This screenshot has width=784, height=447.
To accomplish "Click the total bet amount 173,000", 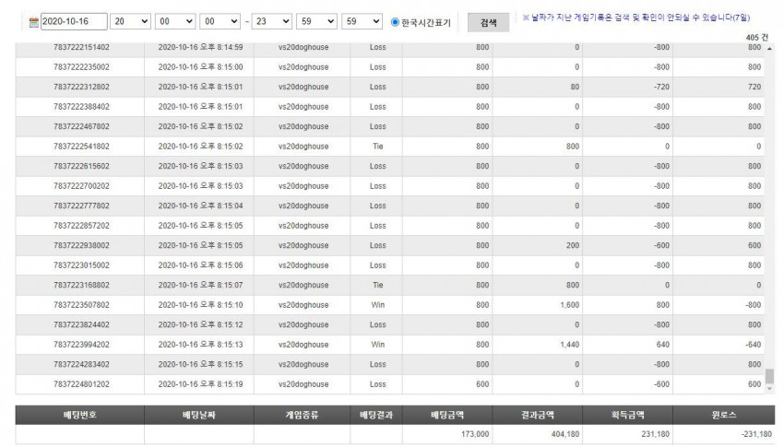I will point(475,434).
